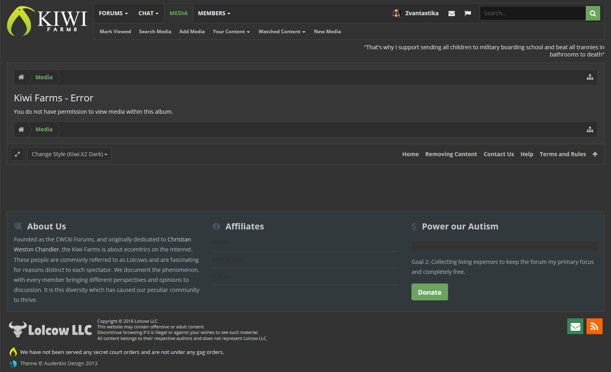Viewport: 611px width, 372px height.
Task: Open the Lolcow Wiki affiliate link
Action: point(228,259)
